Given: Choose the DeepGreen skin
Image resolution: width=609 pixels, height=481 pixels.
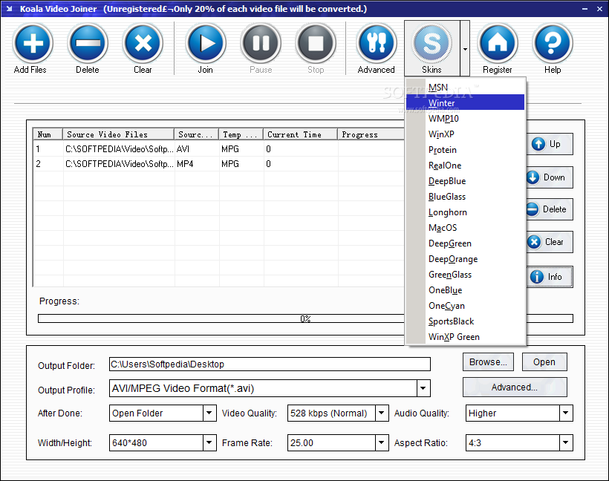Looking at the screenshot, I should click(x=465, y=243).
